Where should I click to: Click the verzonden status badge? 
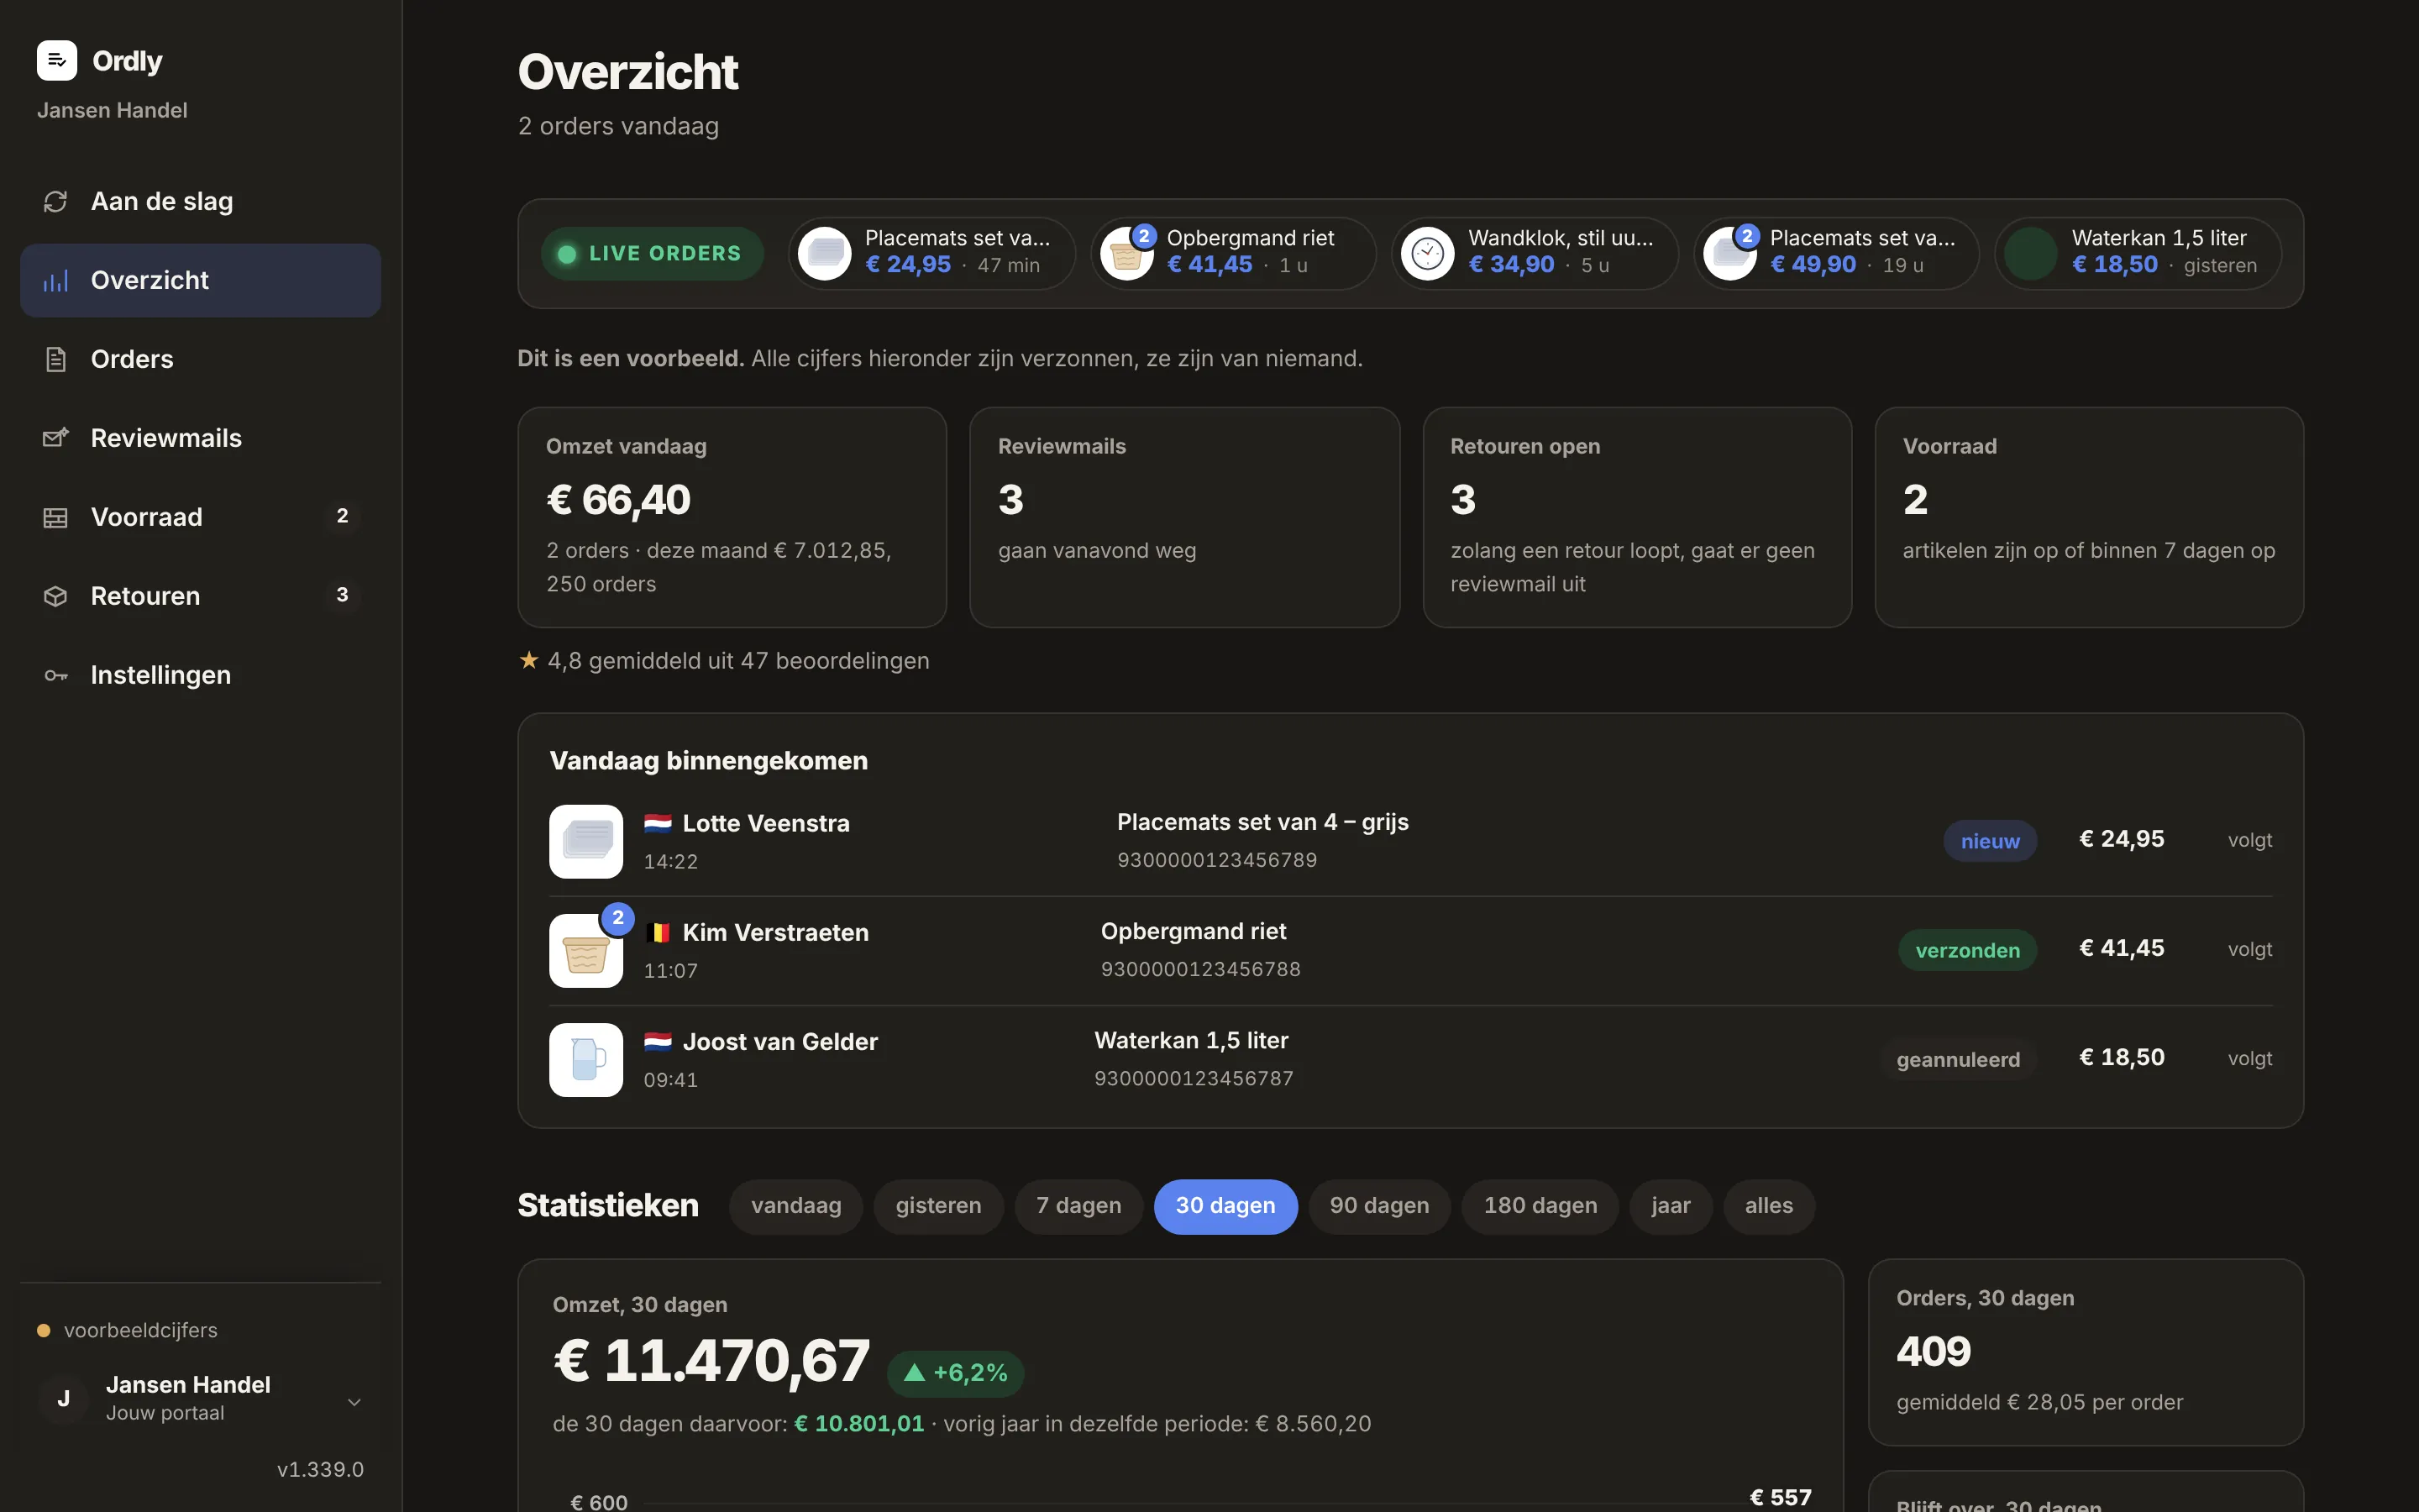point(1967,950)
